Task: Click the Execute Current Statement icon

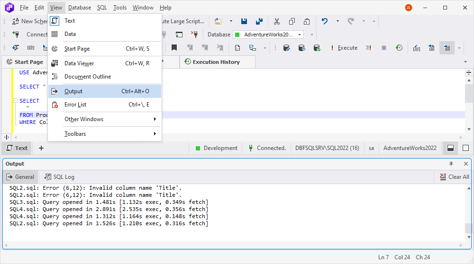Action: pyautogui.click(x=368, y=48)
